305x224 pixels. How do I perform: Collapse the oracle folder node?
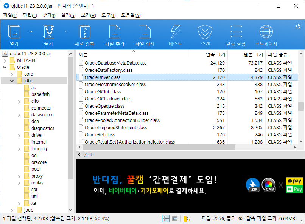coord(5,68)
